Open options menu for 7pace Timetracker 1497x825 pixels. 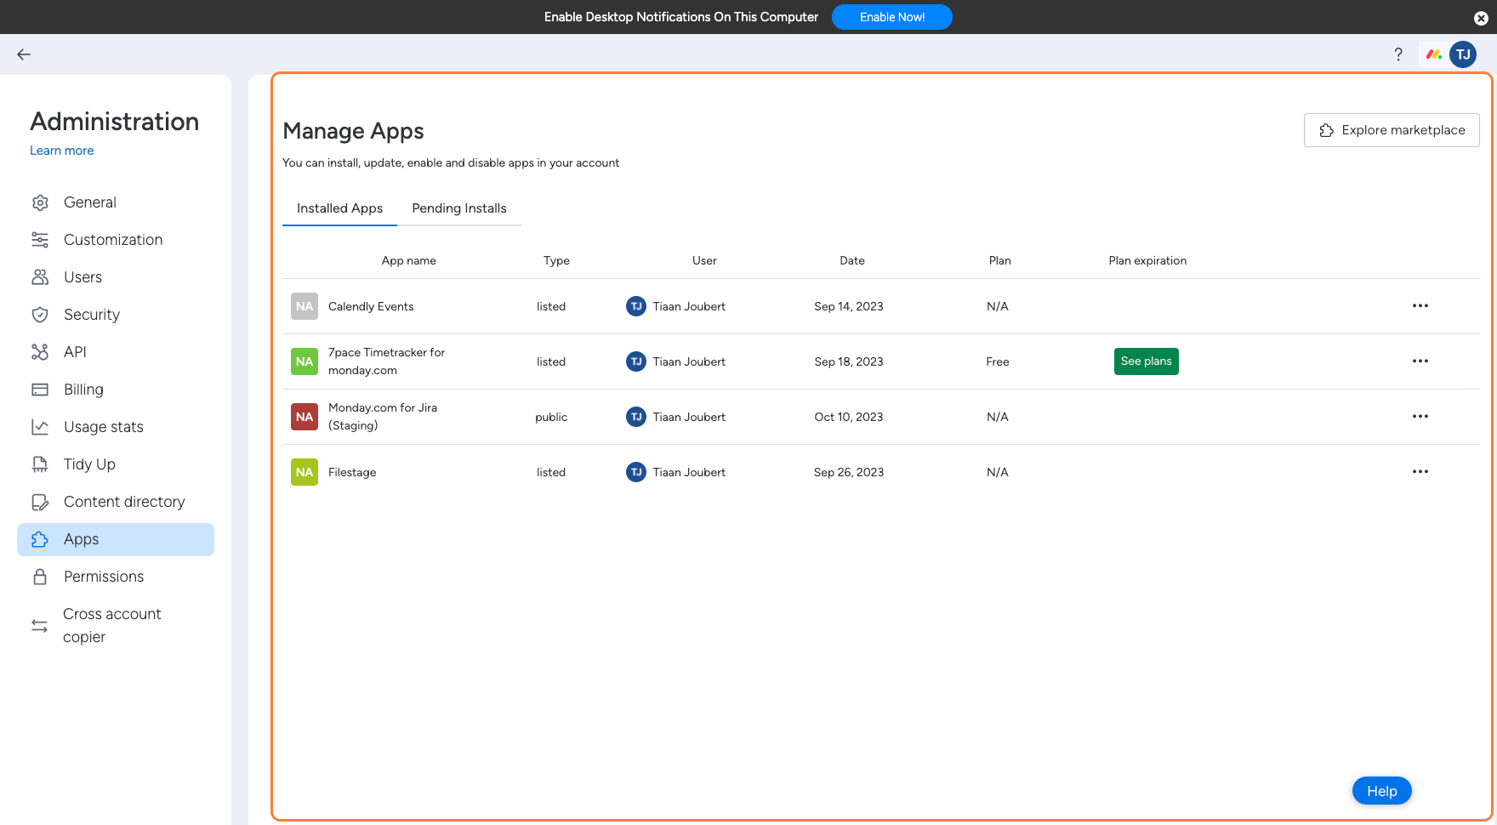pyautogui.click(x=1420, y=361)
